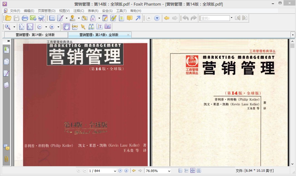Image resolution: width=296 pixels, height=176 pixels.
Task: Open the pages thumbnails panel in sidebar
Action: pyautogui.click(x=6, y=61)
